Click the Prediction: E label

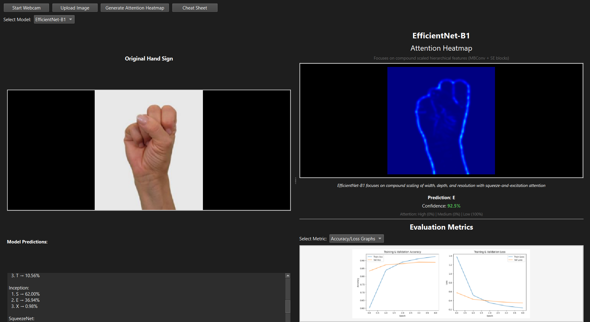pos(441,198)
